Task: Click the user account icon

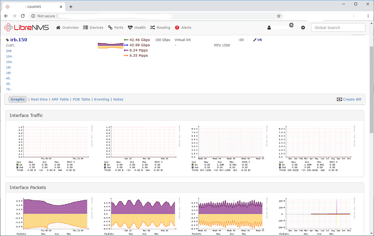Action: point(269,27)
